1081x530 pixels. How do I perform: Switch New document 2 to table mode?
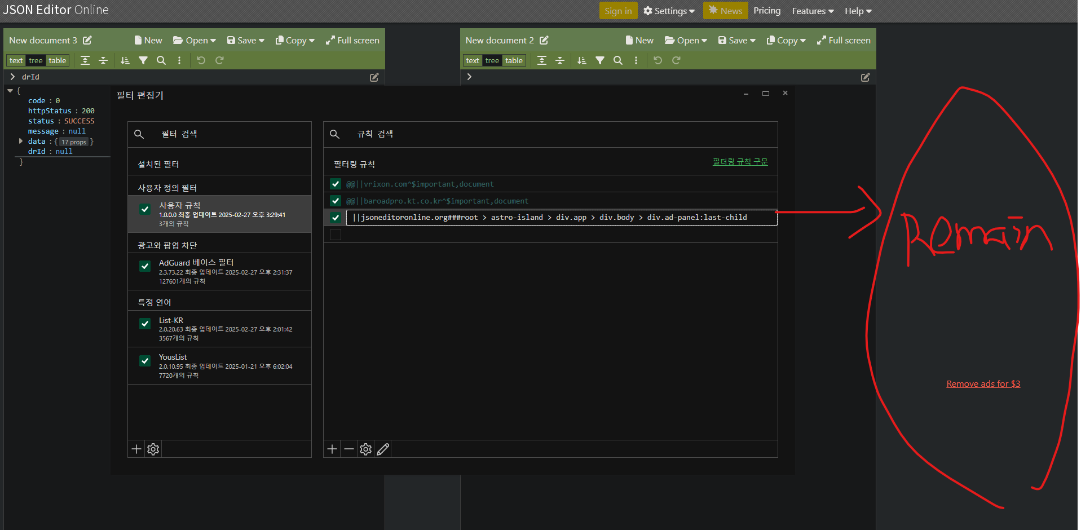pos(514,60)
